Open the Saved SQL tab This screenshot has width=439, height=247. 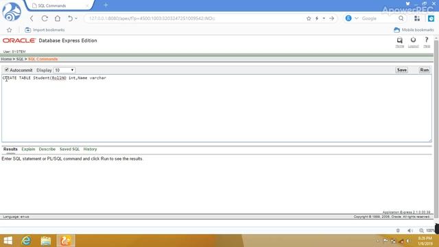coord(69,150)
